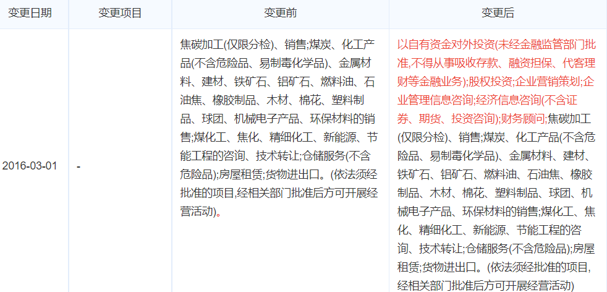This screenshot has width=607, height=292.
Task: Click the 变更日期 column header
Action: coord(30,13)
